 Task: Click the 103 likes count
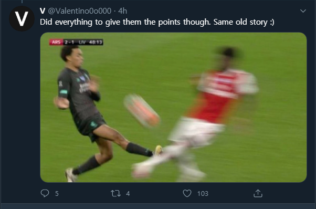click(x=203, y=194)
